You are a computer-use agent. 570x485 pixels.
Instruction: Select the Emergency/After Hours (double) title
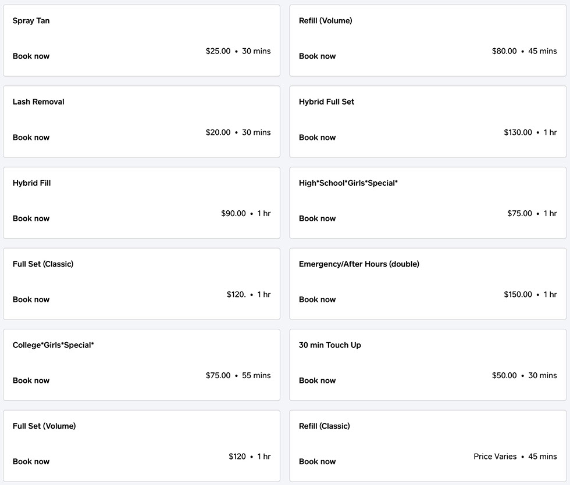[x=359, y=264]
